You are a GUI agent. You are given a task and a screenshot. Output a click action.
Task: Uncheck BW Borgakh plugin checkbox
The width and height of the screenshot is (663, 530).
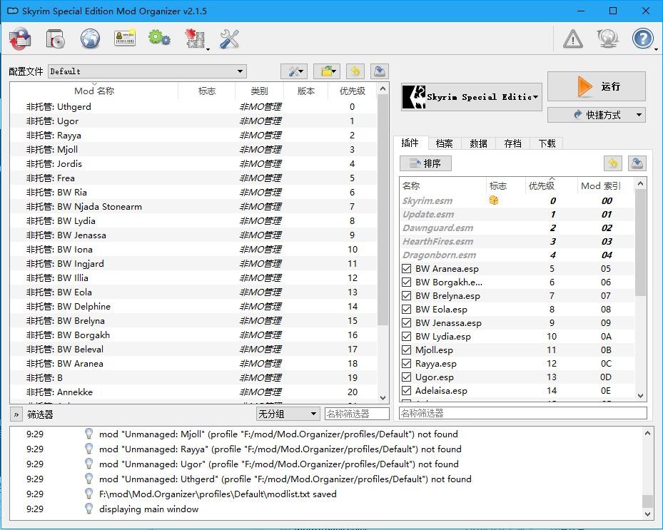406,282
